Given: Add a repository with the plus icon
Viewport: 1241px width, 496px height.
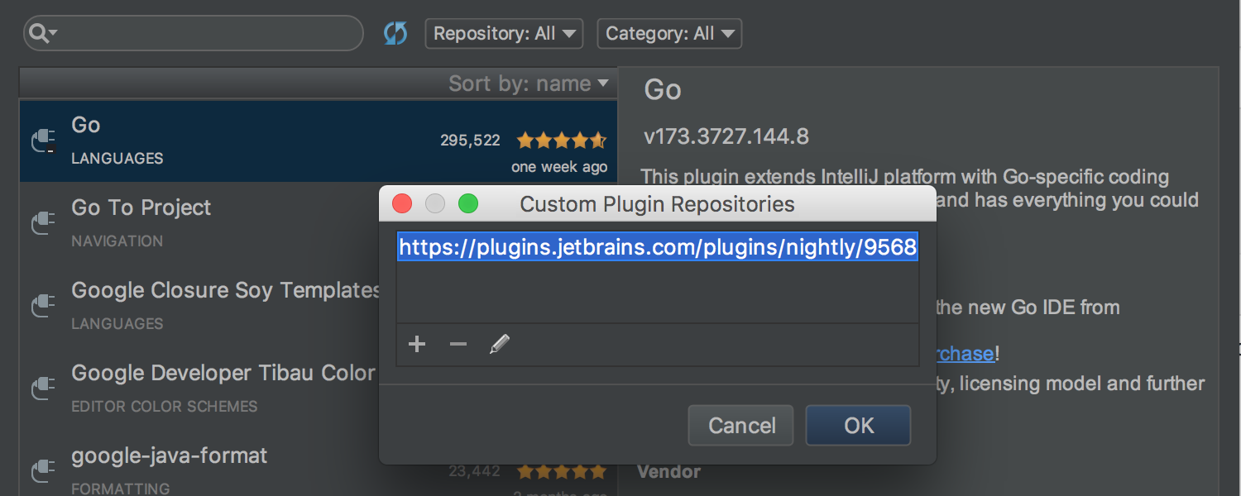Looking at the screenshot, I should click(417, 344).
